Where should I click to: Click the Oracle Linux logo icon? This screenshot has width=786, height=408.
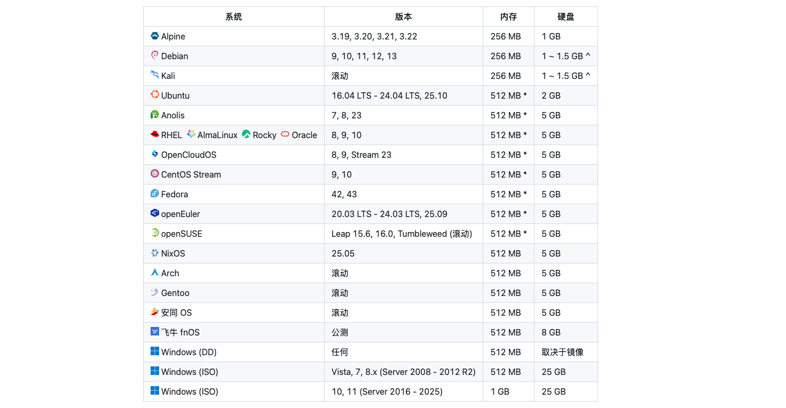tap(285, 134)
